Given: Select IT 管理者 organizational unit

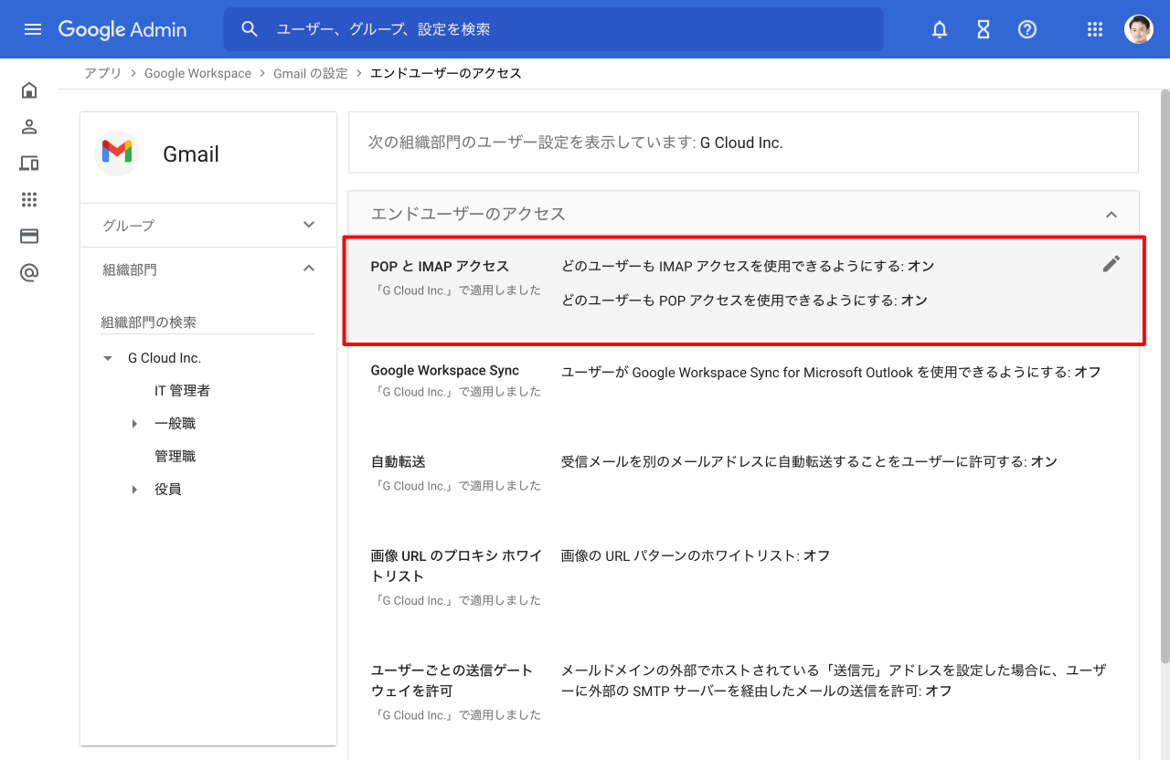Looking at the screenshot, I should click(182, 391).
